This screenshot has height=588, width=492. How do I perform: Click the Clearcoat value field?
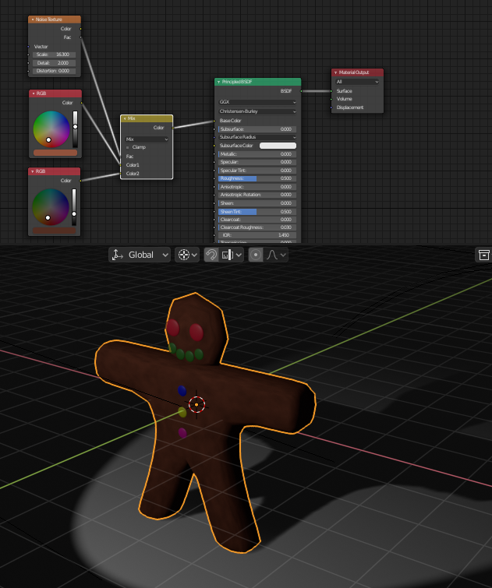click(x=257, y=220)
